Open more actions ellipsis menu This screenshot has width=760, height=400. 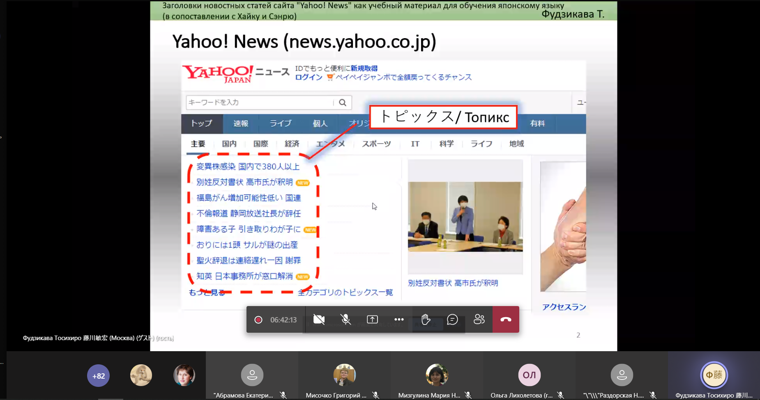399,319
